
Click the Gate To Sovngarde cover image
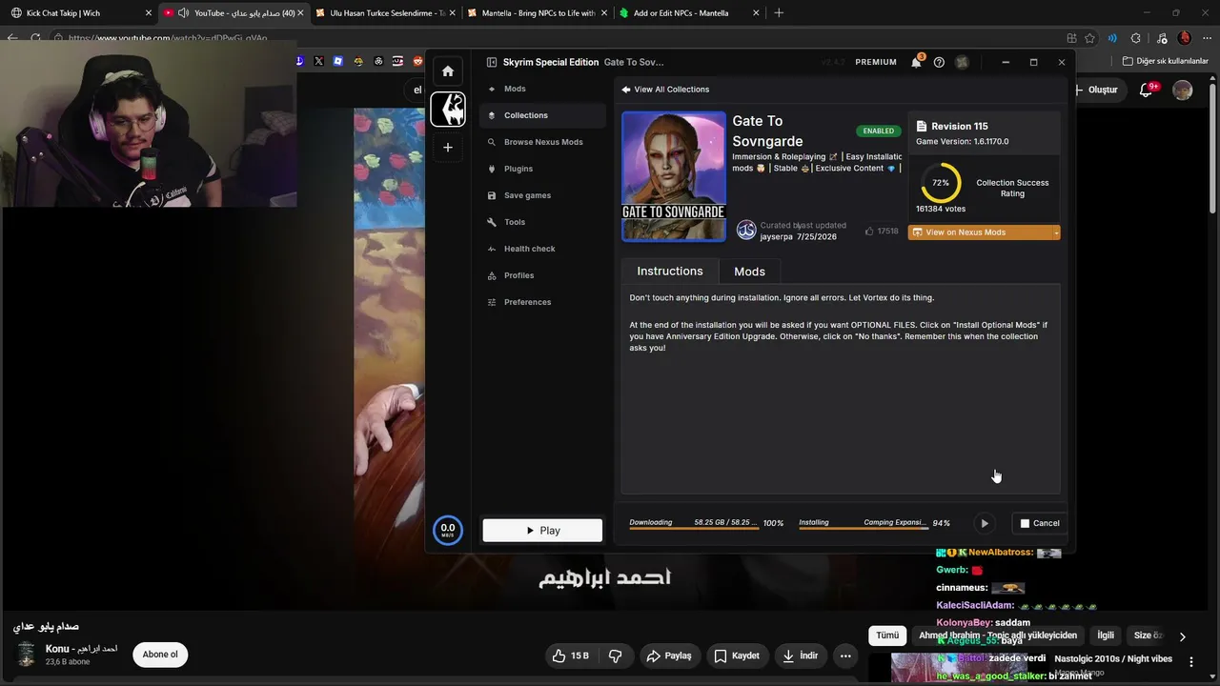coord(674,176)
